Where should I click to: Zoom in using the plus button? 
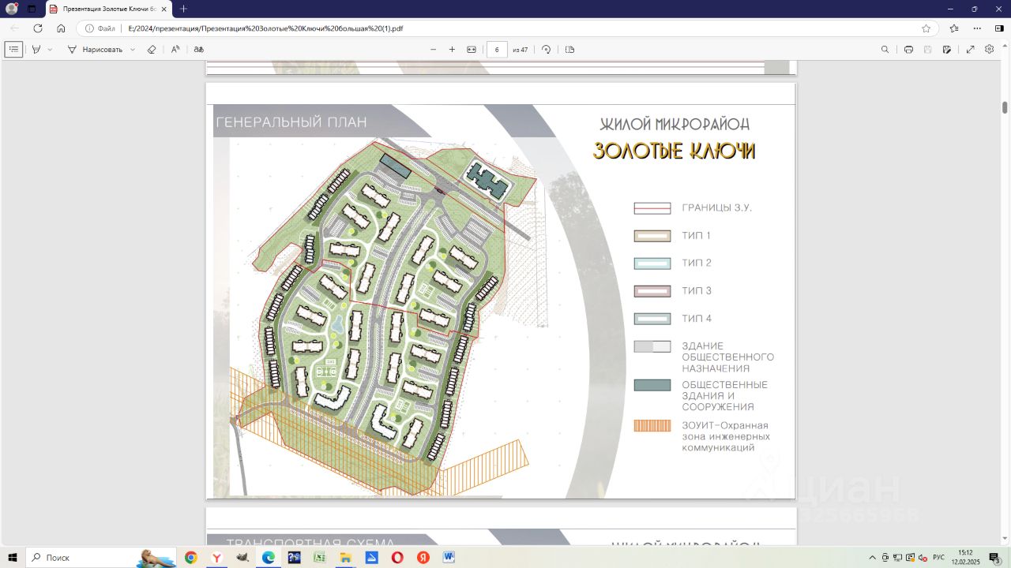(452, 49)
